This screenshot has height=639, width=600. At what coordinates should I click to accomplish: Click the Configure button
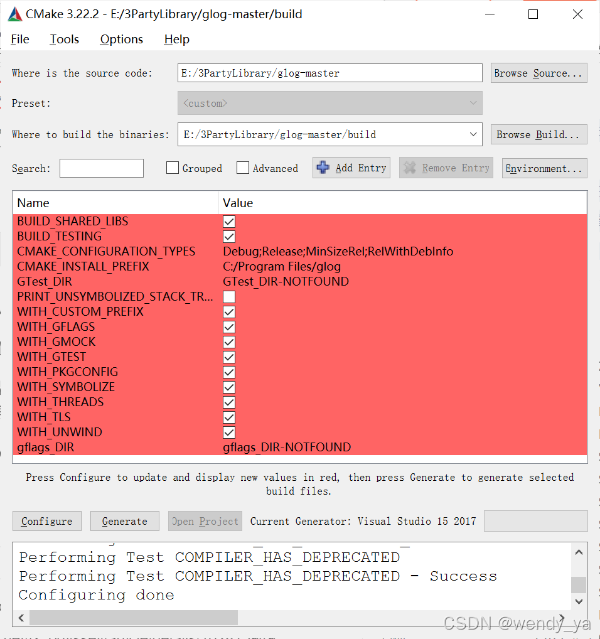pyautogui.click(x=47, y=521)
